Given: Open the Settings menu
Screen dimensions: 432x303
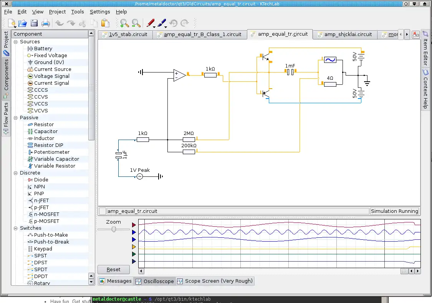Looking at the screenshot, I should coord(100,12).
